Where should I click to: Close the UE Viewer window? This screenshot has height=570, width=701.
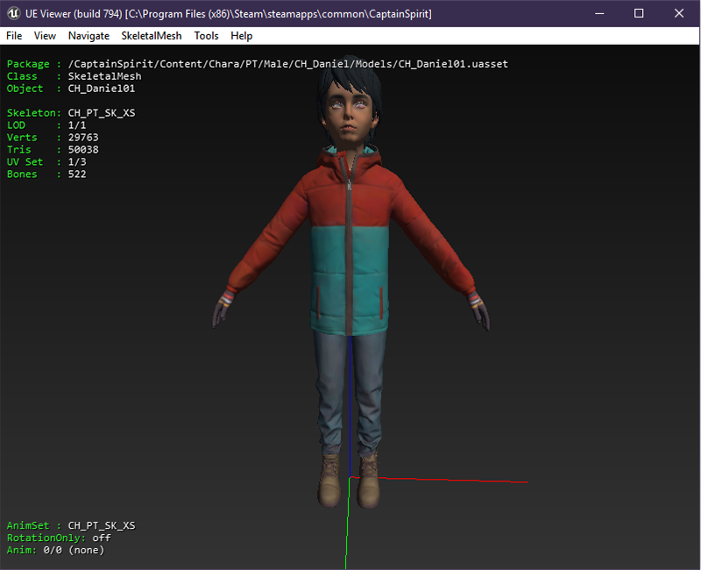pos(679,13)
